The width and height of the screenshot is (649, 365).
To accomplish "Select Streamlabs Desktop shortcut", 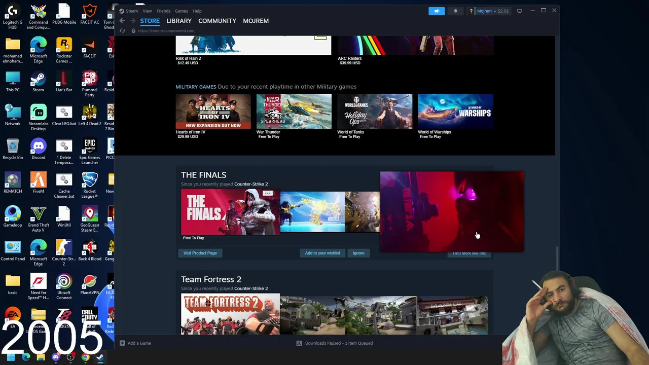I will tap(38, 118).
